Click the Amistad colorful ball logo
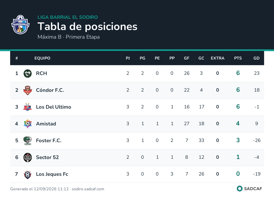Image resolution: width=274 pixels, height=202 pixels. coord(28,124)
